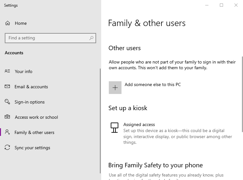
Task: Open Sign-in options page
Action: [30, 102]
